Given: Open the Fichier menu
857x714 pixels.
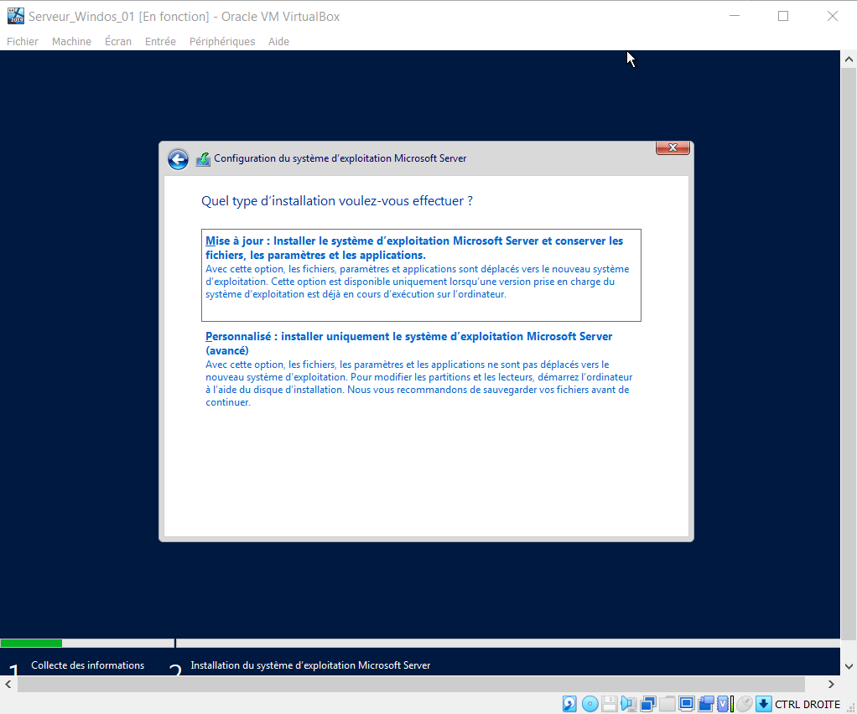Looking at the screenshot, I should click(23, 41).
